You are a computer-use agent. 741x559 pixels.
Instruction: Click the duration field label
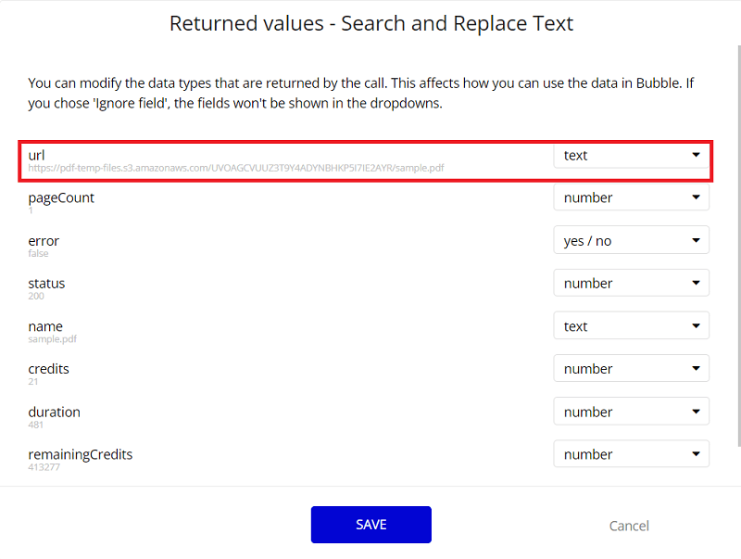point(54,412)
